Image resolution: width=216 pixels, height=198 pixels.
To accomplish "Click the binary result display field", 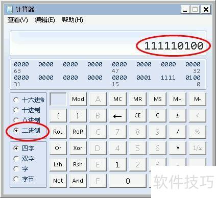I will pyautogui.click(x=108, y=43).
